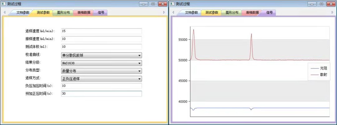Focus the 预加正压时间 input field
Screen dimensions: 337x125
101,94
